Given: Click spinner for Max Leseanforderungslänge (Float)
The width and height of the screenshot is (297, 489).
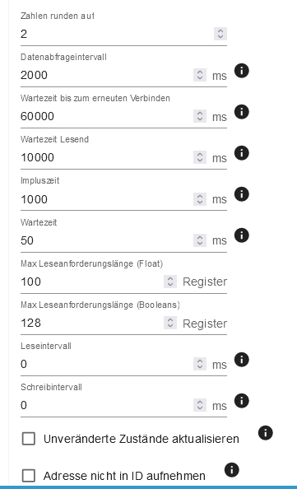Looking at the screenshot, I should pos(170,282).
